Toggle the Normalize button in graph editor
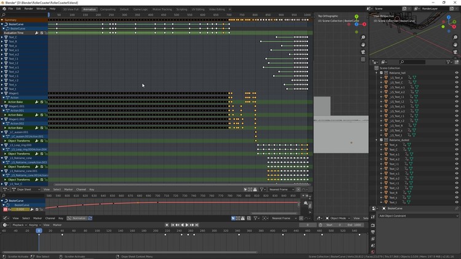 (77, 218)
